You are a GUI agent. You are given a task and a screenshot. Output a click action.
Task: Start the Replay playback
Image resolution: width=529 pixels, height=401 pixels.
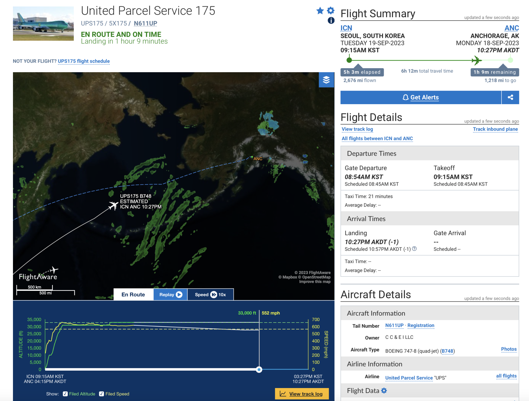(170, 294)
